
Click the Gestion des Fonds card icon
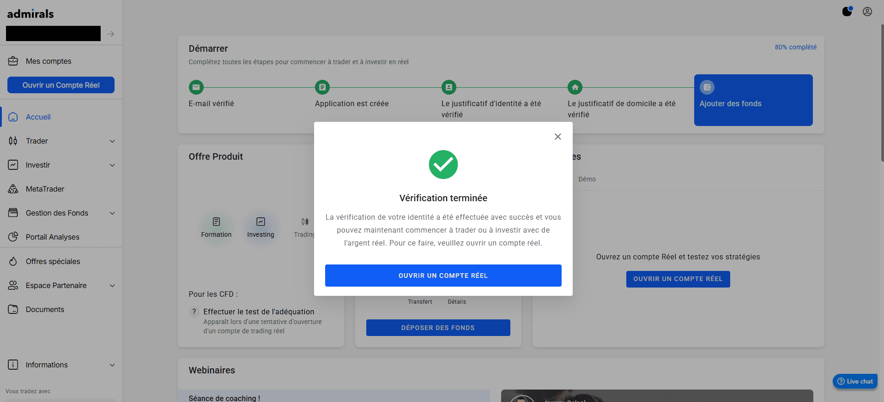pyautogui.click(x=13, y=213)
